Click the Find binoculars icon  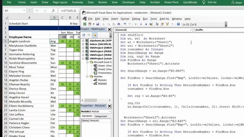click(119, 24)
